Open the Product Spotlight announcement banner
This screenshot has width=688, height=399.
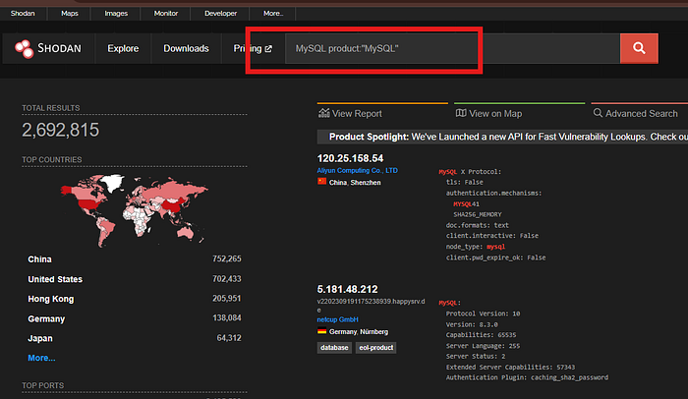[x=502, y=137]
